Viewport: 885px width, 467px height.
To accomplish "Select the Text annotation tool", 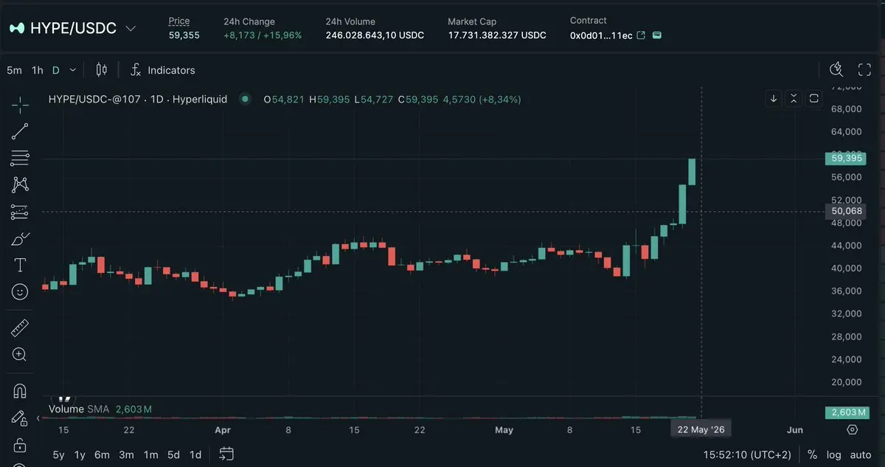I will (x=20, y=265).
